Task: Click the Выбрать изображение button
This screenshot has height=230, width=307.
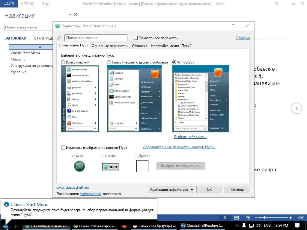Action: (181, 166)
